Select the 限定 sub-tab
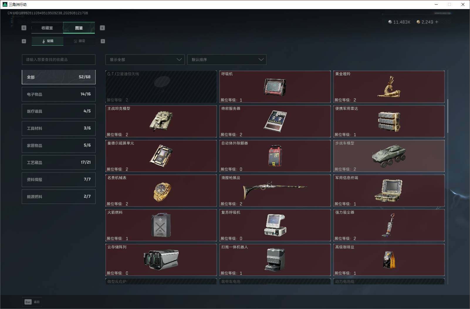 pyautogui.click(x=79, y=41)
